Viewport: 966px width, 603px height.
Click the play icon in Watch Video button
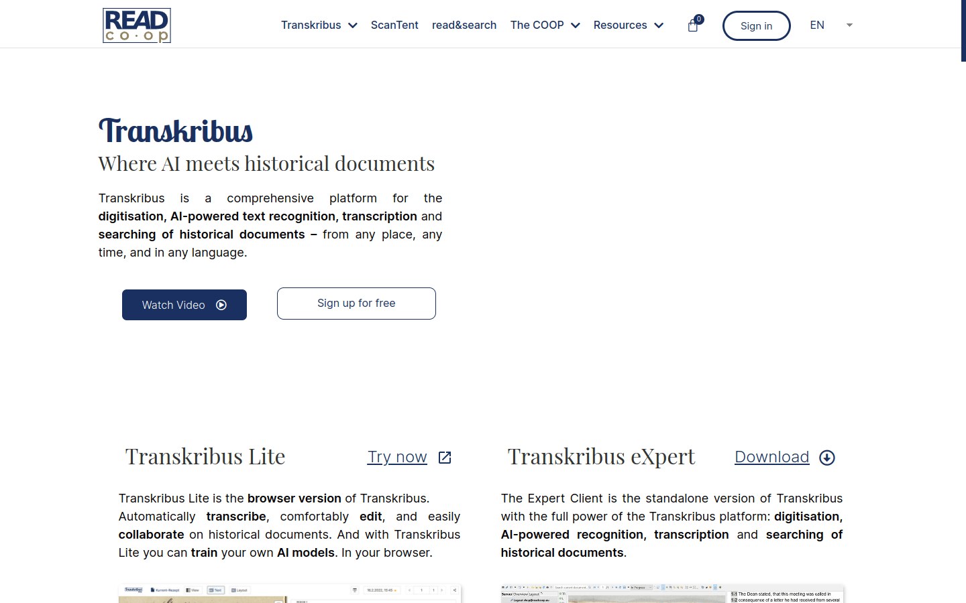(221, 305)
